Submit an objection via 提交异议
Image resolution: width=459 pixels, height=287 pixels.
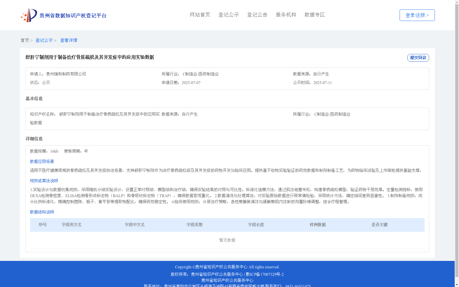click(418, 58)
